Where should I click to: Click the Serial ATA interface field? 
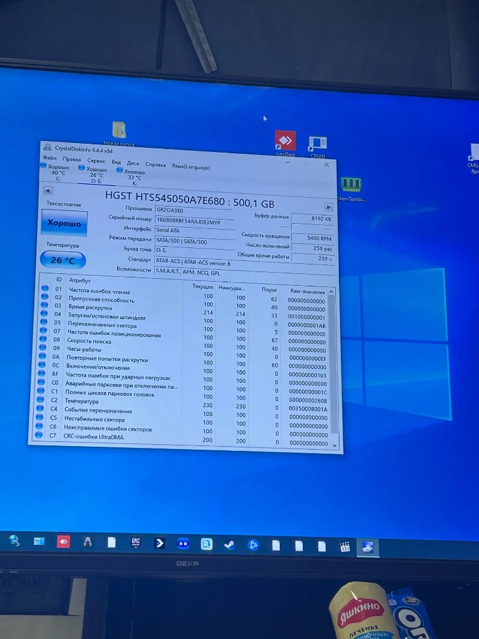tap(195, 231)
